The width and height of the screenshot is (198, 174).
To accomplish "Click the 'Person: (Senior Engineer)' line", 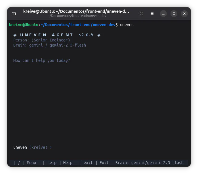I will click(41, 40).
